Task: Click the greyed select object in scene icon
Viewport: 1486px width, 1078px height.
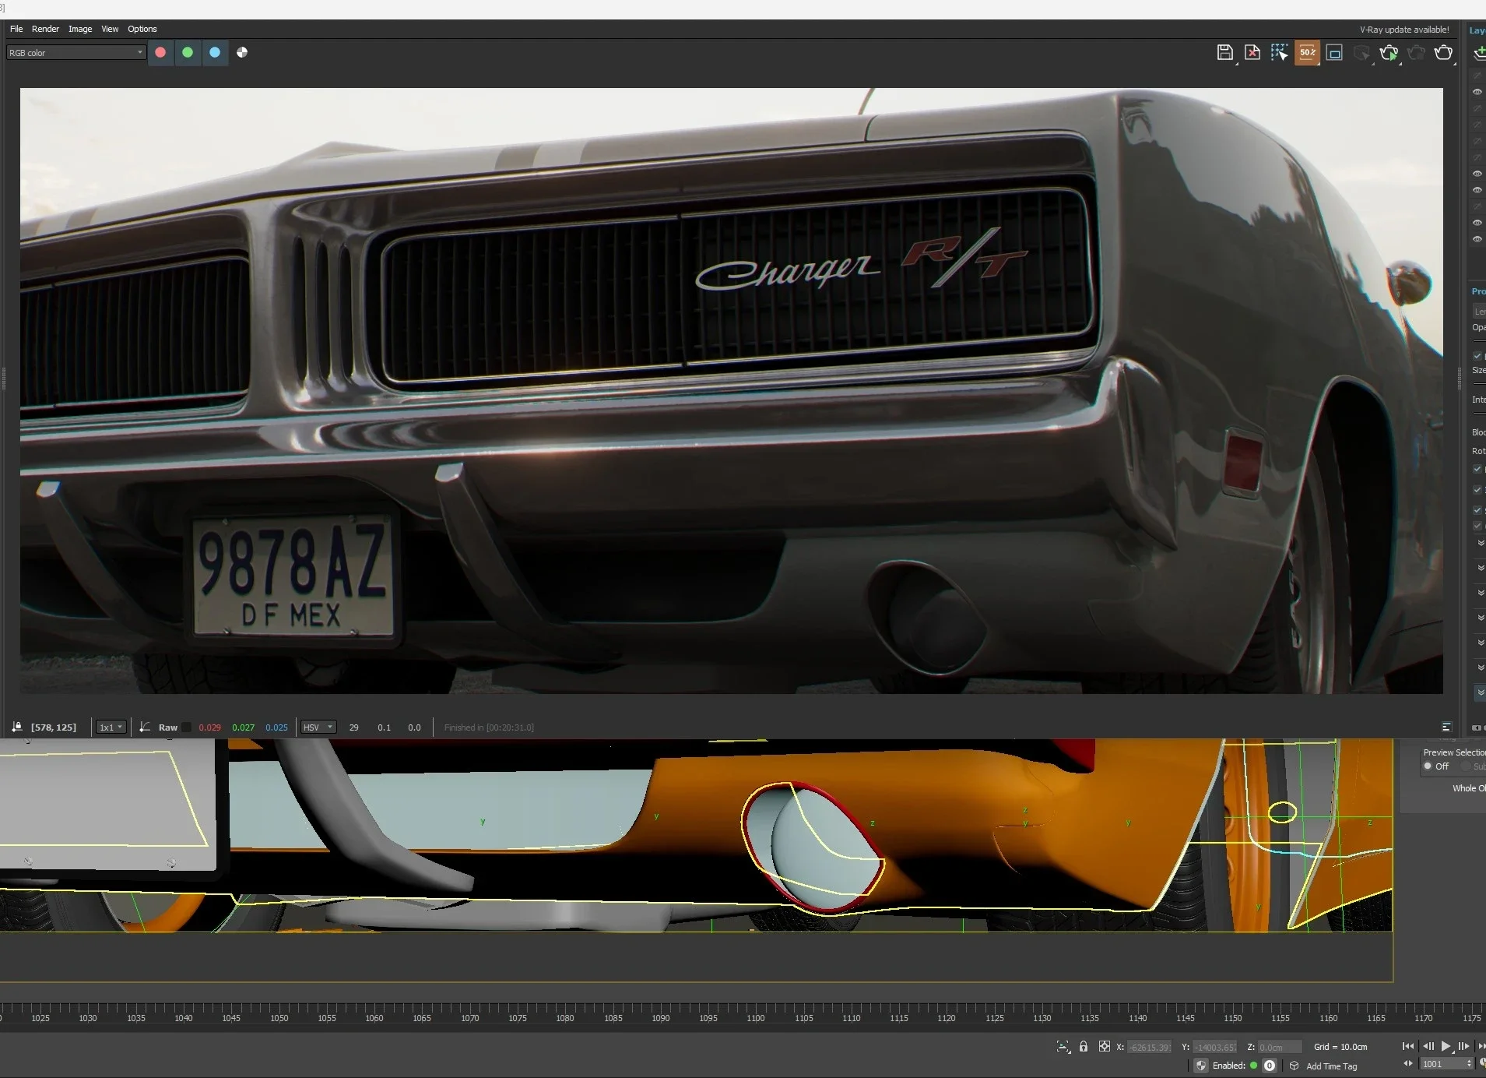Action: tap(1361, 53)
